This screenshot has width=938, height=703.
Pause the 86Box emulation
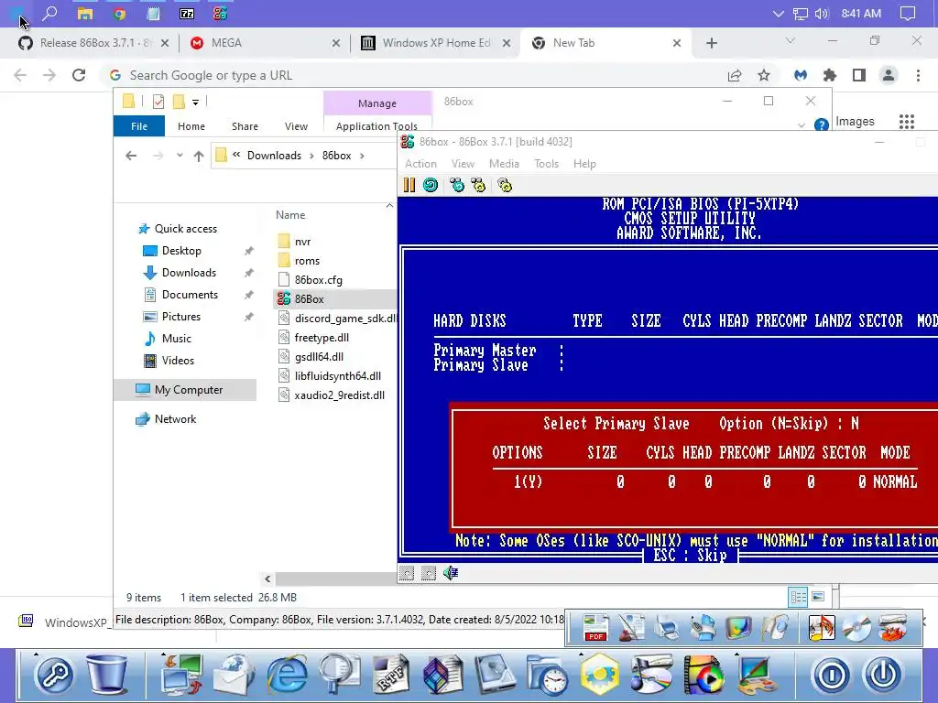click(x=409, y=185)
